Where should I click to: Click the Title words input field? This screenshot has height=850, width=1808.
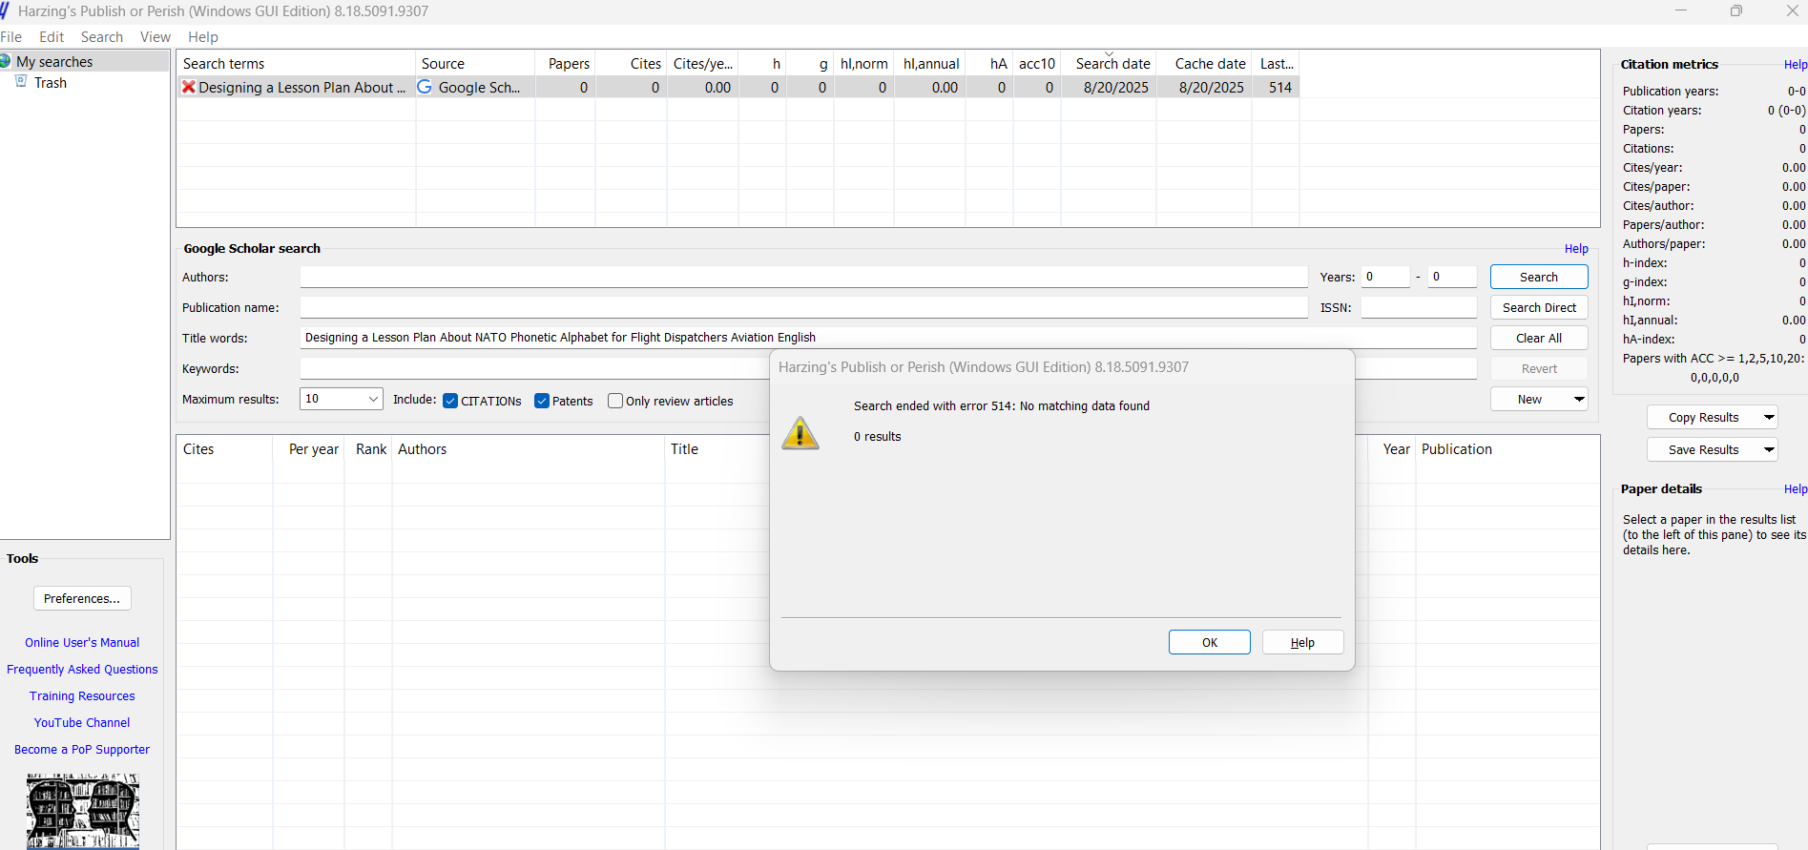point(888,338)
